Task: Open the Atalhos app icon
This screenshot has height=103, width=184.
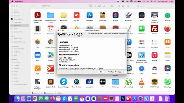Action: (116, 15)
